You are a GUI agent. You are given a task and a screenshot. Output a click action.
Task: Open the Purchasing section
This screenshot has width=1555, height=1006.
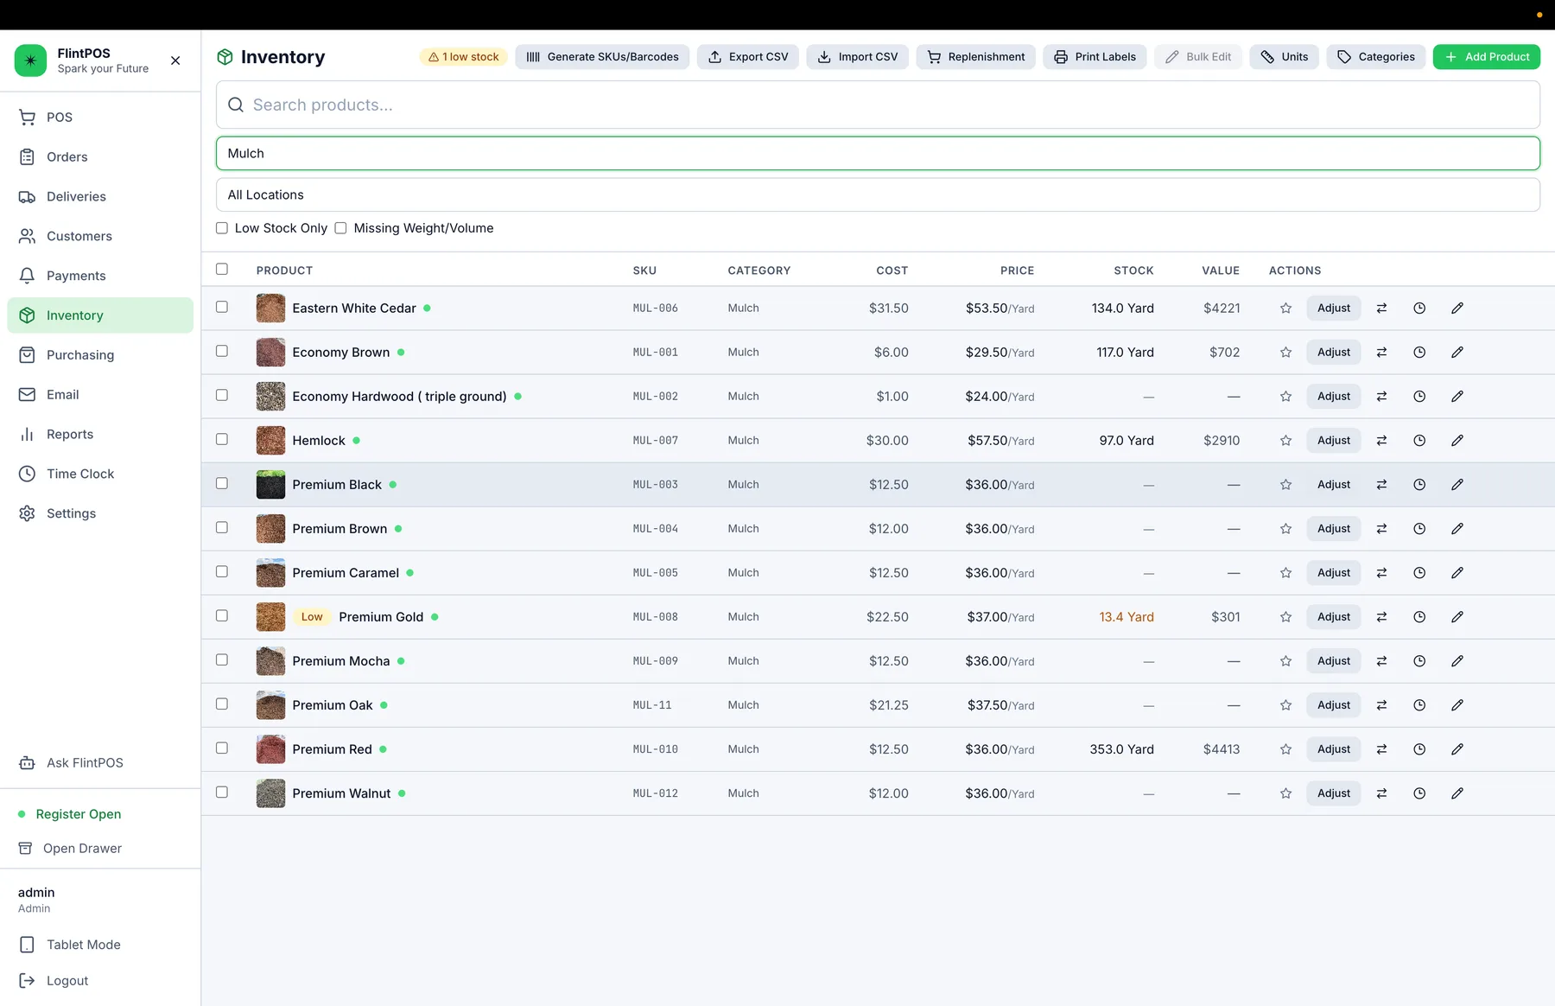tap(100, 355)
